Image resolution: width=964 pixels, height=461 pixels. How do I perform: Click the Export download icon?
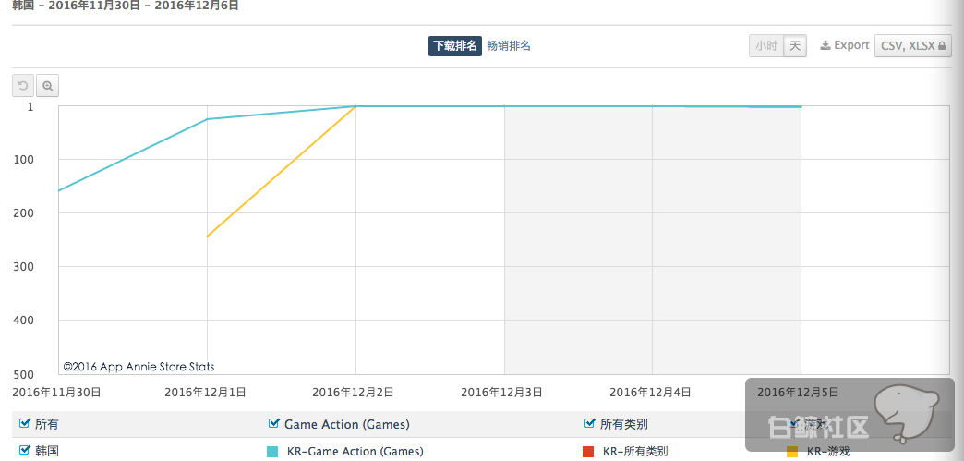(825, 45)
